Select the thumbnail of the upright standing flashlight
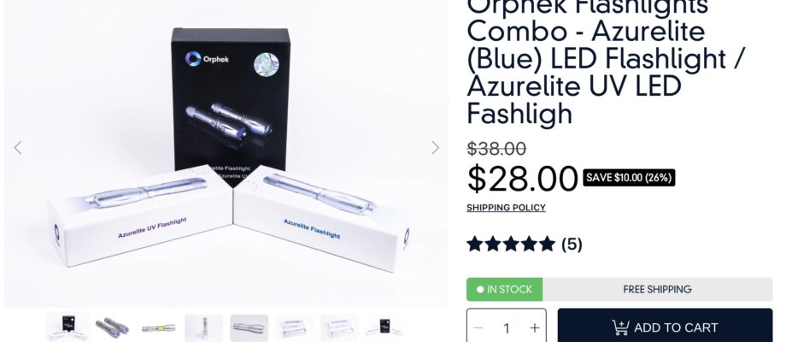 click(203, 328)
